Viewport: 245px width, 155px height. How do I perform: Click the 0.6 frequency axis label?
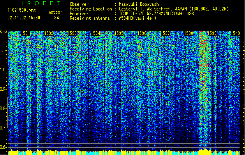click(x=3, y=147)
